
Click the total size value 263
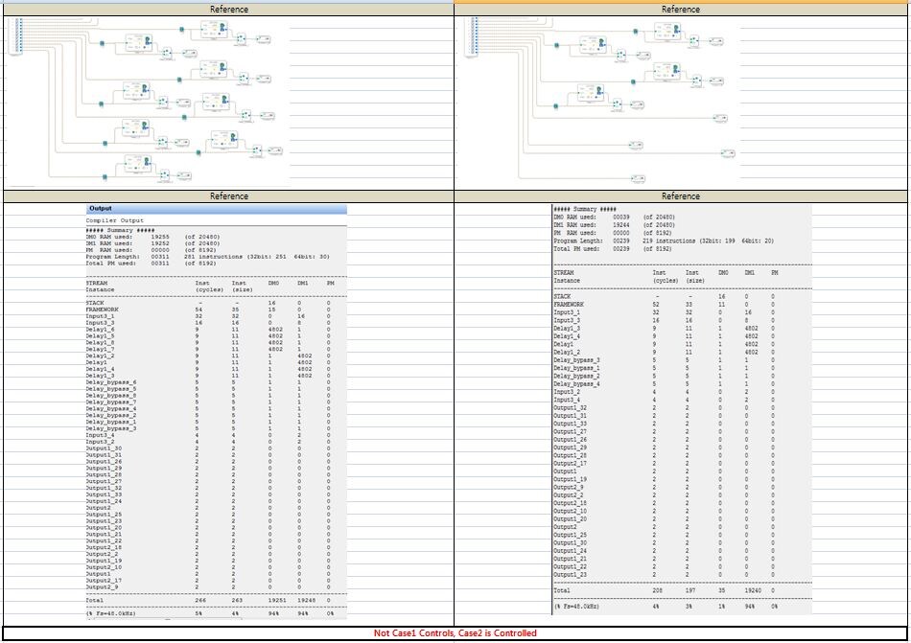tap(237, 601)
